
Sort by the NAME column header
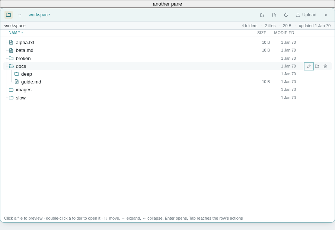[x=16, y=33]
